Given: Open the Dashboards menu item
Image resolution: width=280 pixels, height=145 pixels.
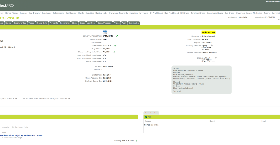Looking at the screenshot, I should point(71,13).
